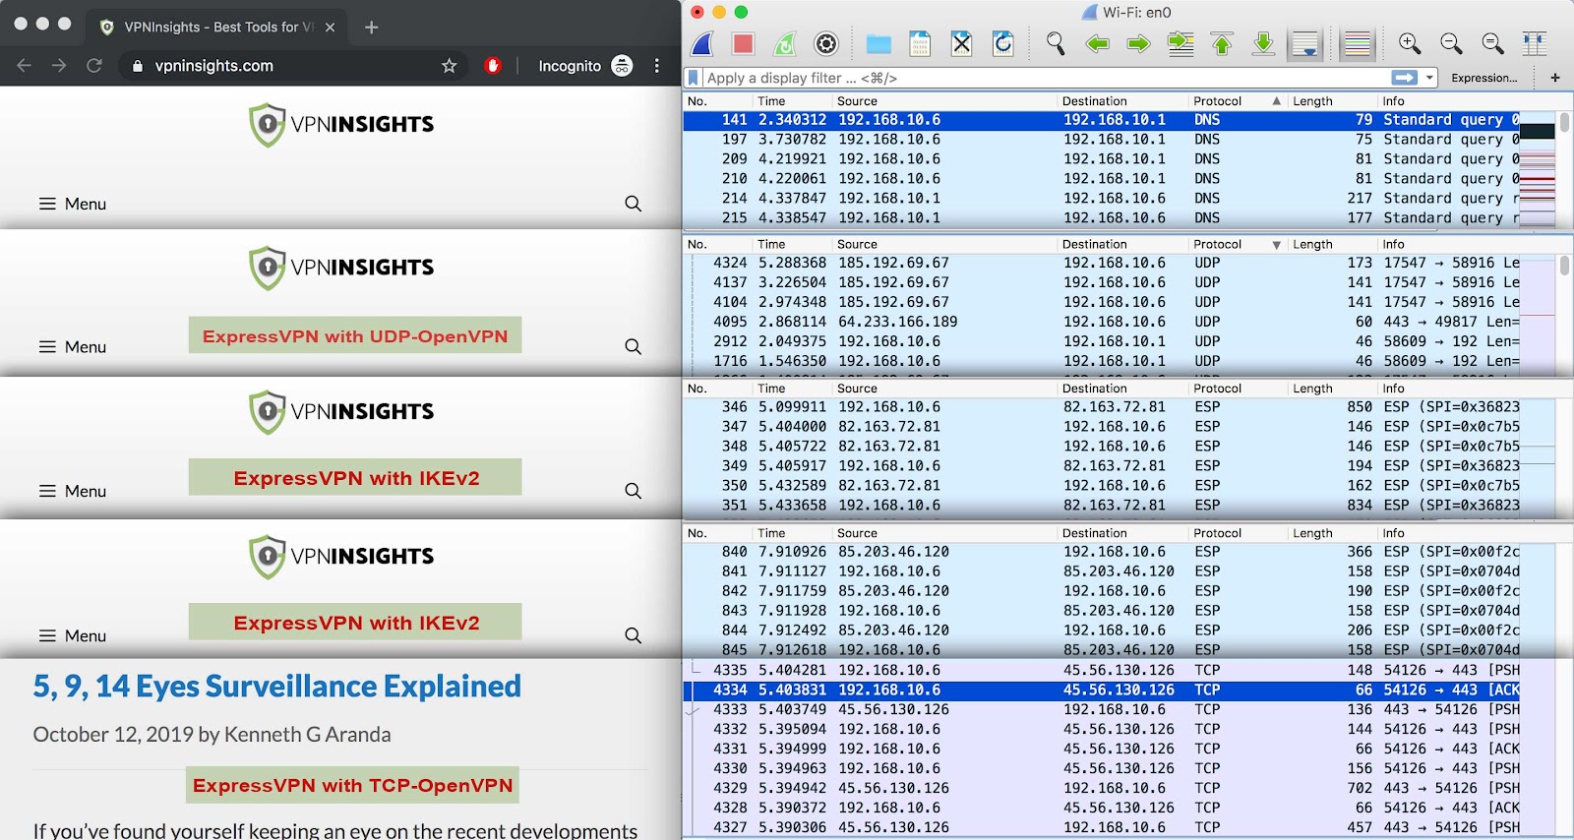Reset Wireshark text to normal size

pos(1492,43)
